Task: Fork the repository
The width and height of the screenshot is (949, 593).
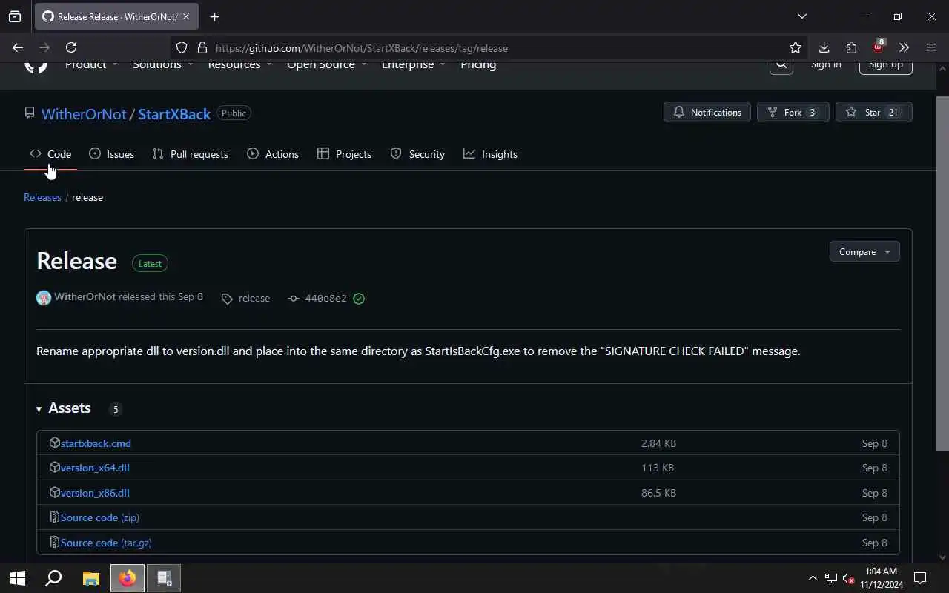Action: coord(793,113)
